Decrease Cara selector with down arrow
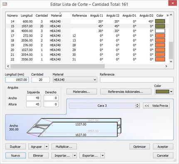 tap(137, 107)
